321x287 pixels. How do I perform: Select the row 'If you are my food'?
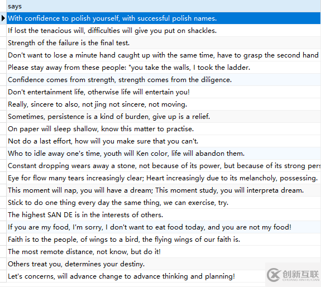[x=164, y=227]
